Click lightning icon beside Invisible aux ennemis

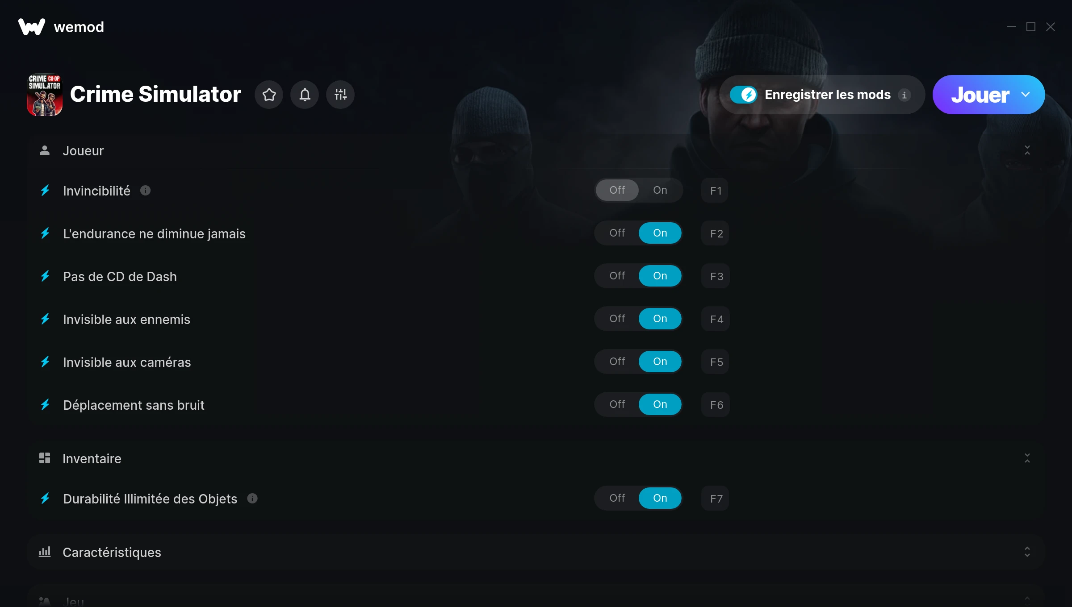point(45,319)
